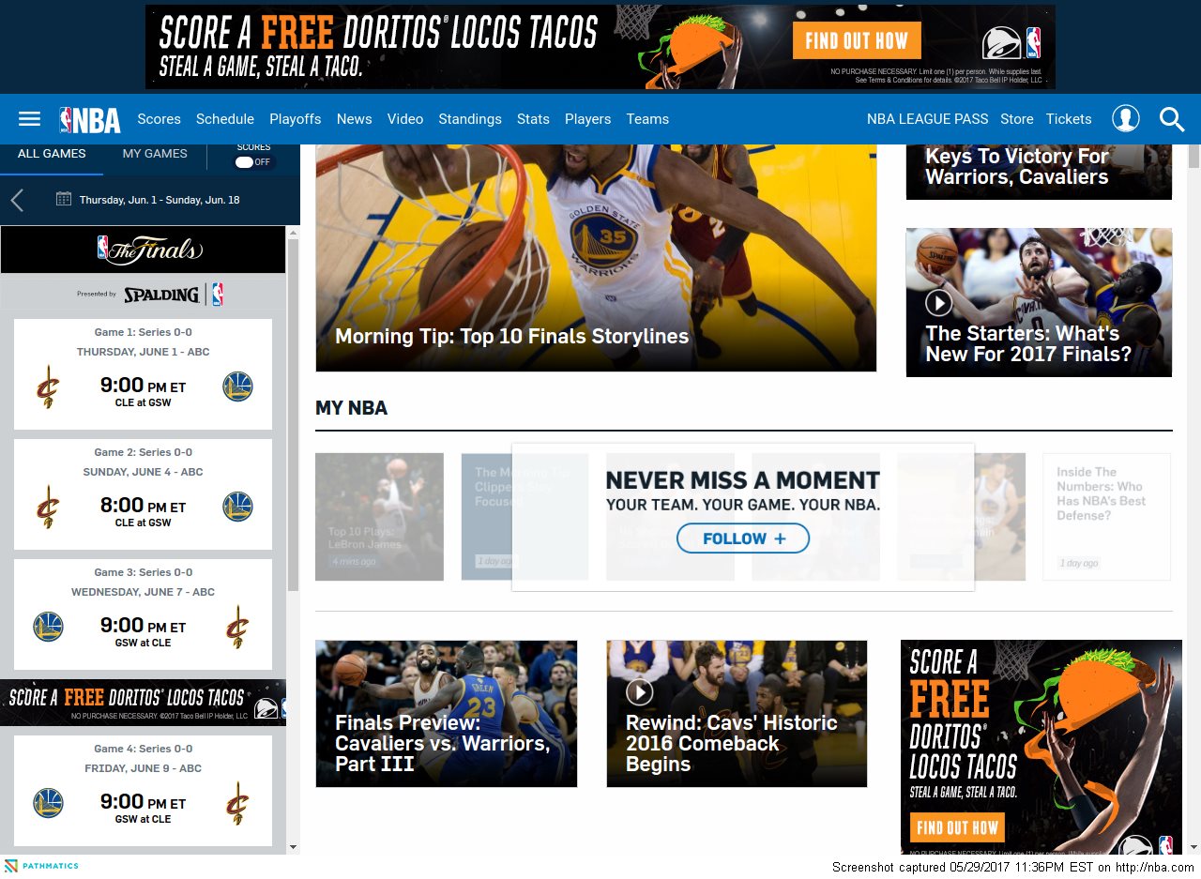Play the Rewind Cavs comeback video

pyautogui.click(x=639, y=692)
